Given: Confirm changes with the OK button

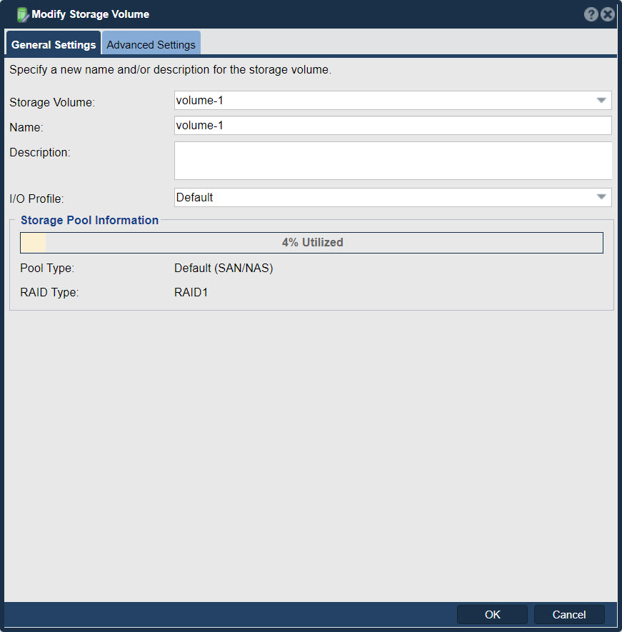Looking at the screenshot, I should (492, 615).
